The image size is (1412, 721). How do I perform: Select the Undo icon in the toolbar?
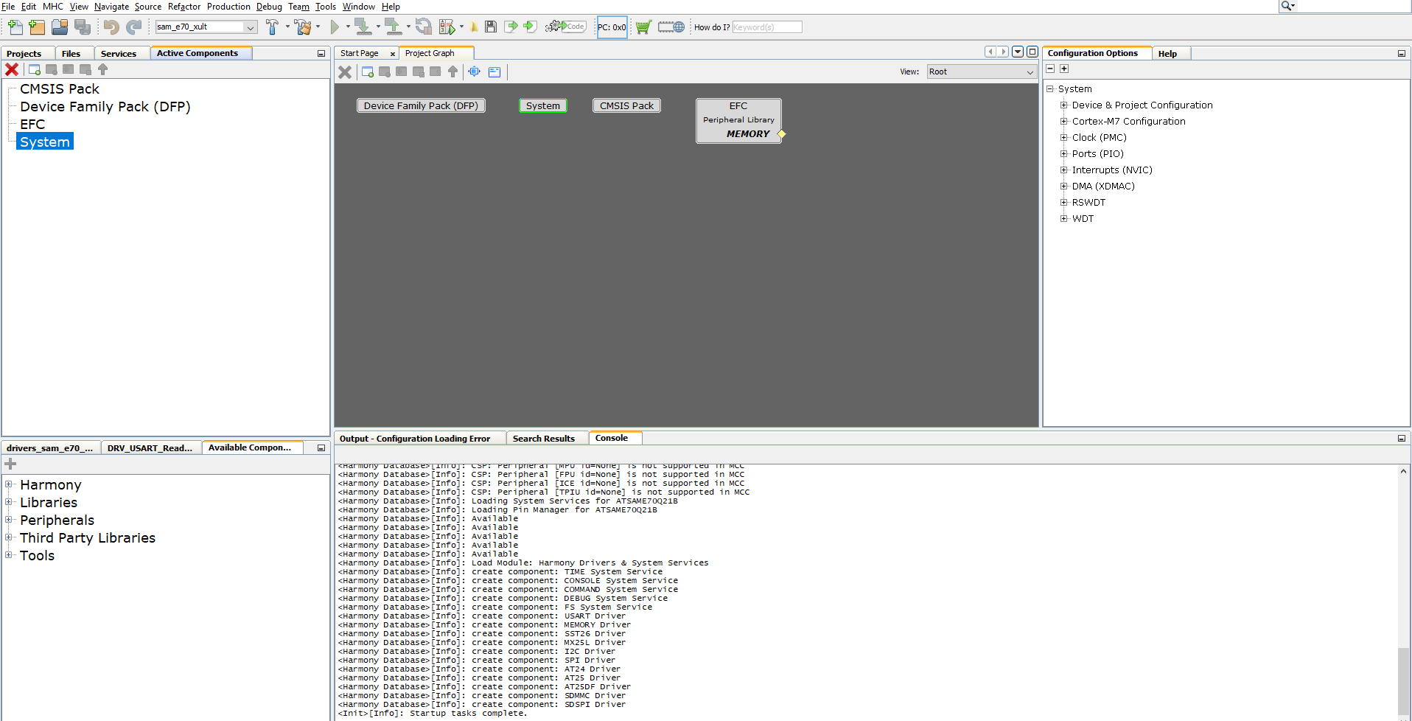click(111, 27)
